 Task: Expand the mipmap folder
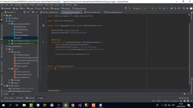click(x=9, y=80)
